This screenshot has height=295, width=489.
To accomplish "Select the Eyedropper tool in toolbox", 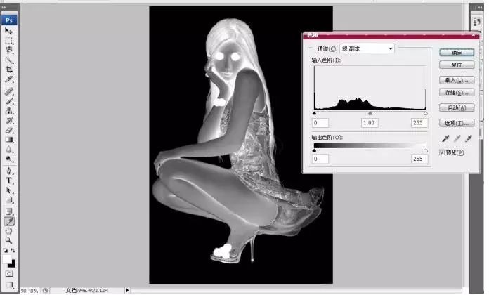I will [8, 221].
